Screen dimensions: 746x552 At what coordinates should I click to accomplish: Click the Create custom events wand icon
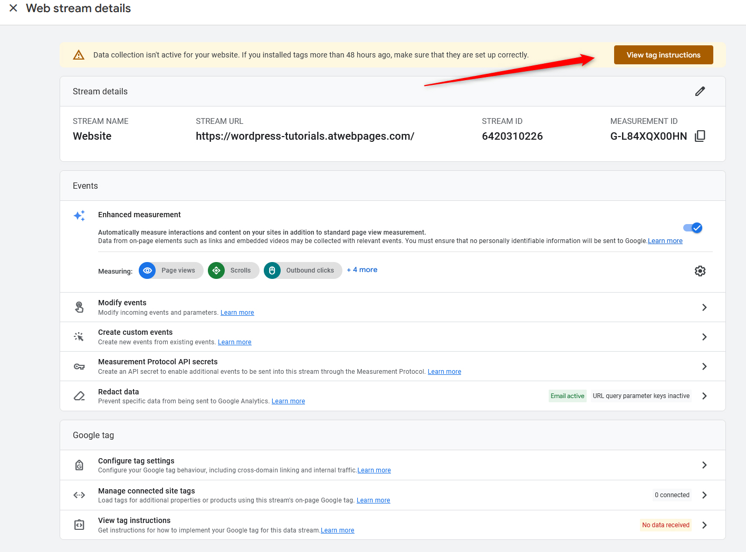coord(79,336)
